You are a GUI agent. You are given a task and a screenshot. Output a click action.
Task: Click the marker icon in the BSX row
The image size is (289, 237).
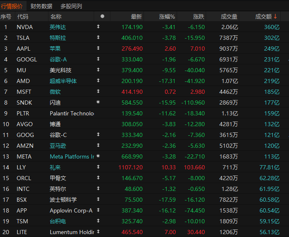point(98,199)
